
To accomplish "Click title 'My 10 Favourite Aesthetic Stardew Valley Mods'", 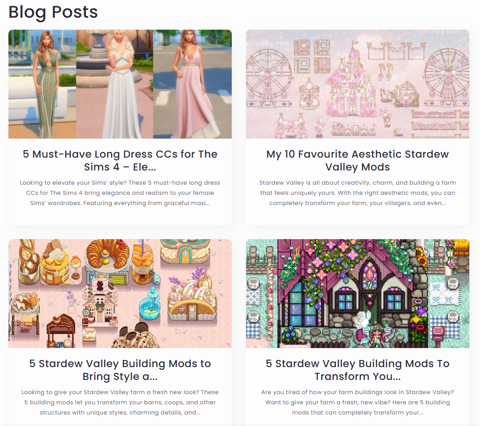I will (x=358, y=161).
